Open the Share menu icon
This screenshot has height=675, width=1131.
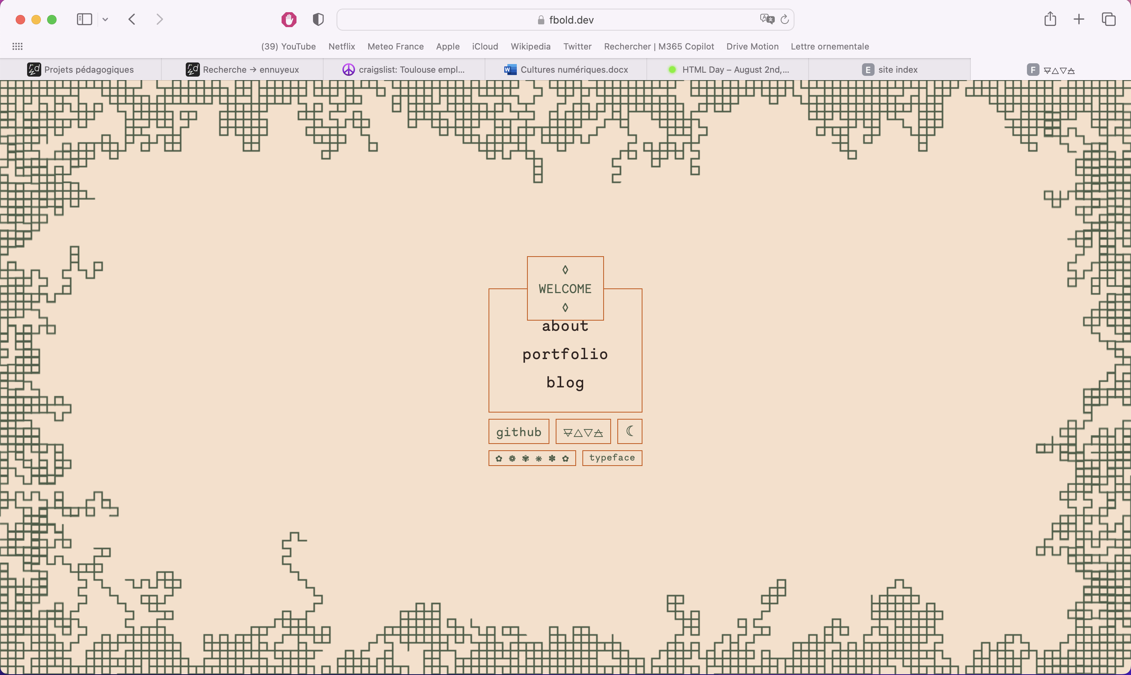coord(1050,19)
